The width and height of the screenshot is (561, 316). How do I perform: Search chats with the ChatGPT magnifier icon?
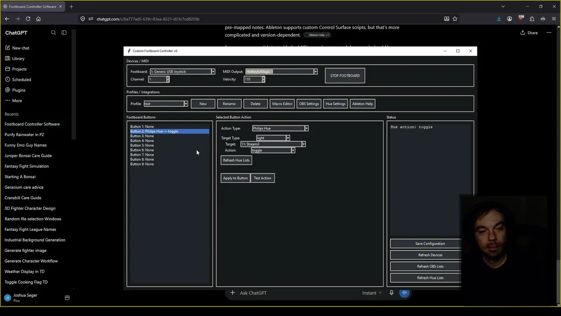[53, 32]
